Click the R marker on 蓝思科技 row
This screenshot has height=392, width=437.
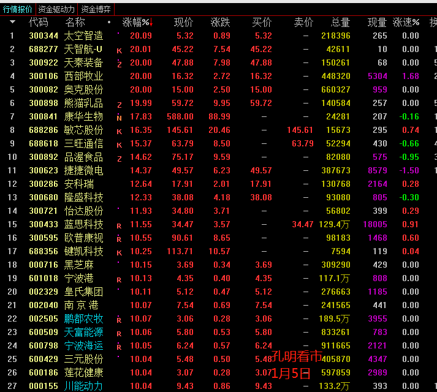(119, 226)
